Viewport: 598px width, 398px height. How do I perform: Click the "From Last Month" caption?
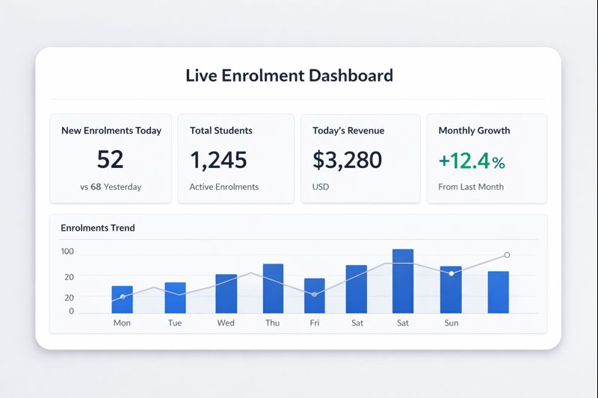pyautogui.click(x=471, y=187)
